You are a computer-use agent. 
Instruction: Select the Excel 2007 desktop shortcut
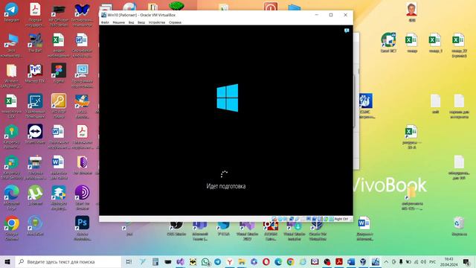pyautogui.click(x=388, y=43)
